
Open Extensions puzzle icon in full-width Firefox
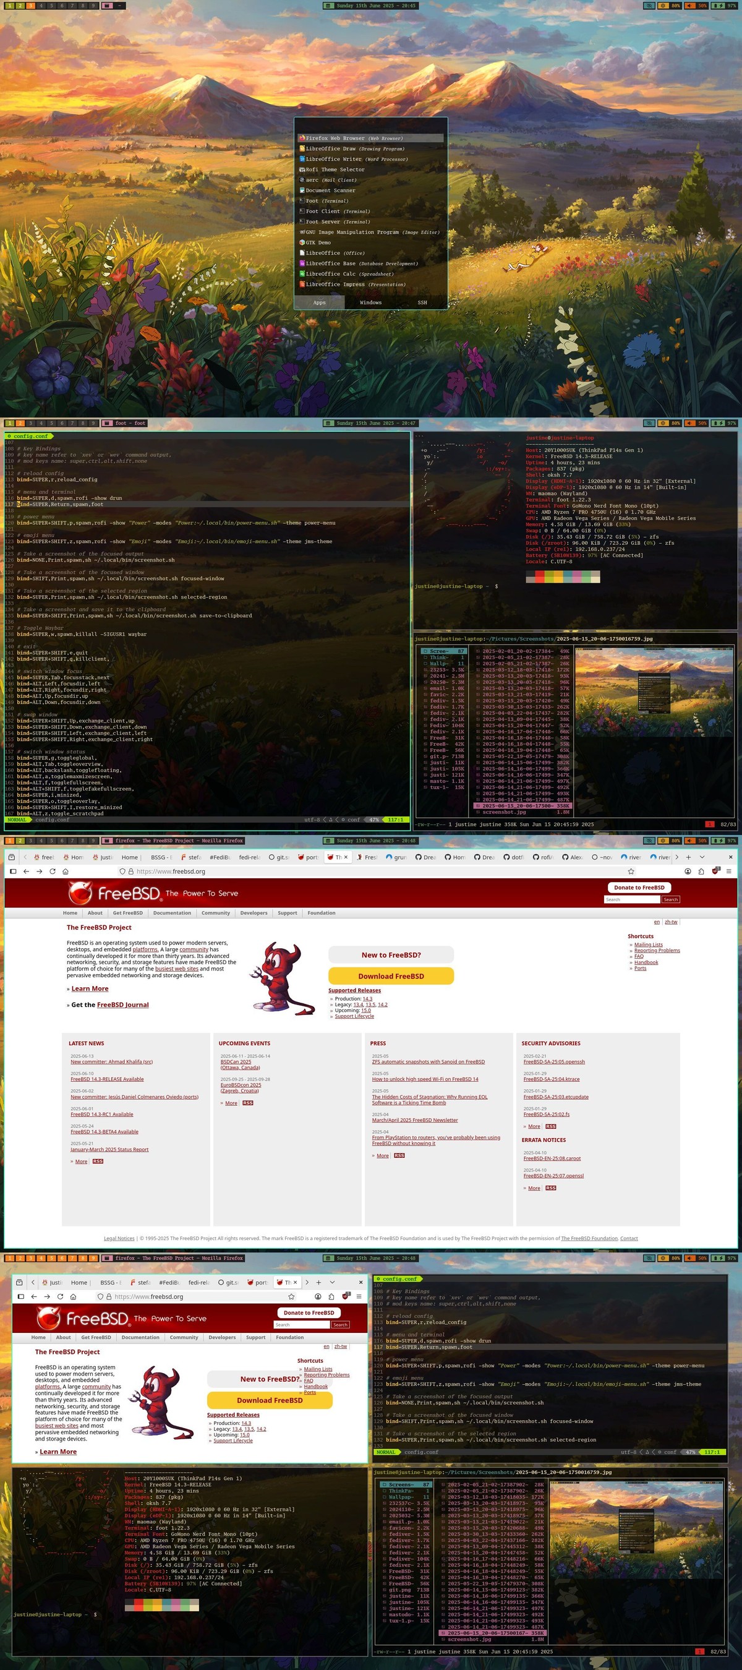tap(701, 871)
